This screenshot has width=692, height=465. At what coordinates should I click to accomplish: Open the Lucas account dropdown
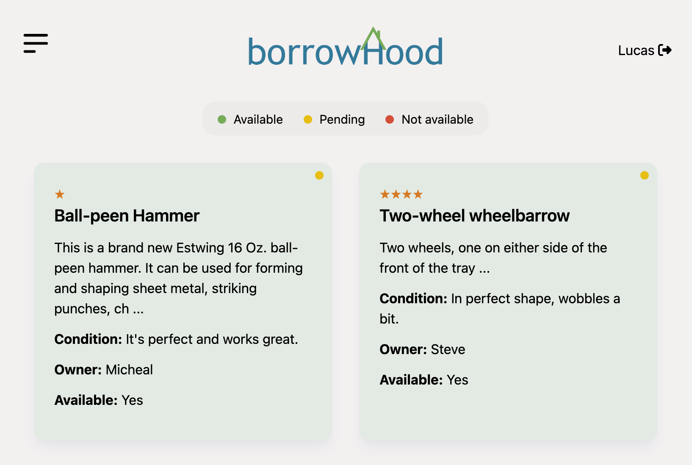636,50
